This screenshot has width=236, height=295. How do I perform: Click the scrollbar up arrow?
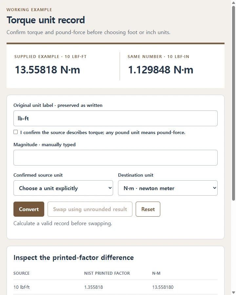pyautogui.click(x=234, y=2)
